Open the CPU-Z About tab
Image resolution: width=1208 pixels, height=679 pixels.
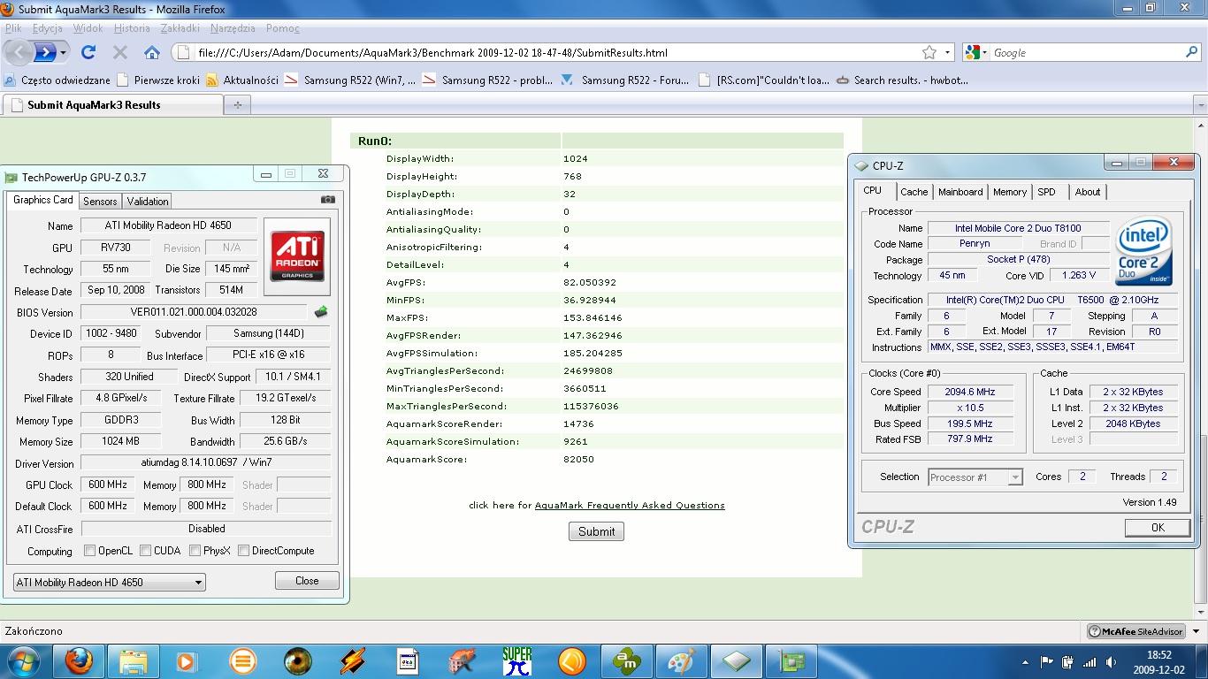point(1088,192)
